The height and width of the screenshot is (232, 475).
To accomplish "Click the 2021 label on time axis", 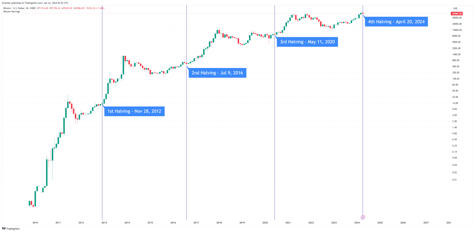I will point(288,222).
